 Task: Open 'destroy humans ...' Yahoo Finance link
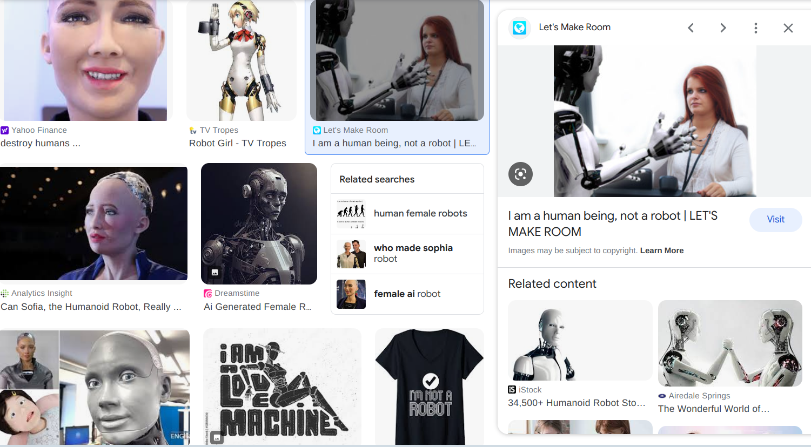pyautogui.click(x=41, y=143)
